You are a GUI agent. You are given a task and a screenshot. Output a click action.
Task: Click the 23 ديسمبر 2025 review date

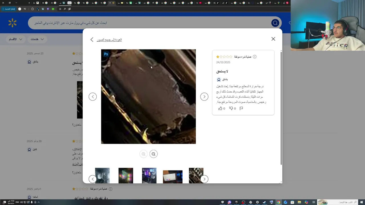coord(35,53)
